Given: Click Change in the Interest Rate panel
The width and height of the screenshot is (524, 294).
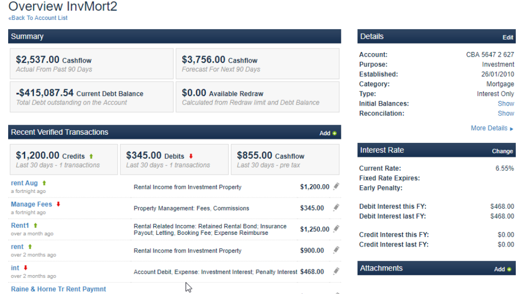Looking at the screenshot, I should pyautogui.click(x=502, y=151).
